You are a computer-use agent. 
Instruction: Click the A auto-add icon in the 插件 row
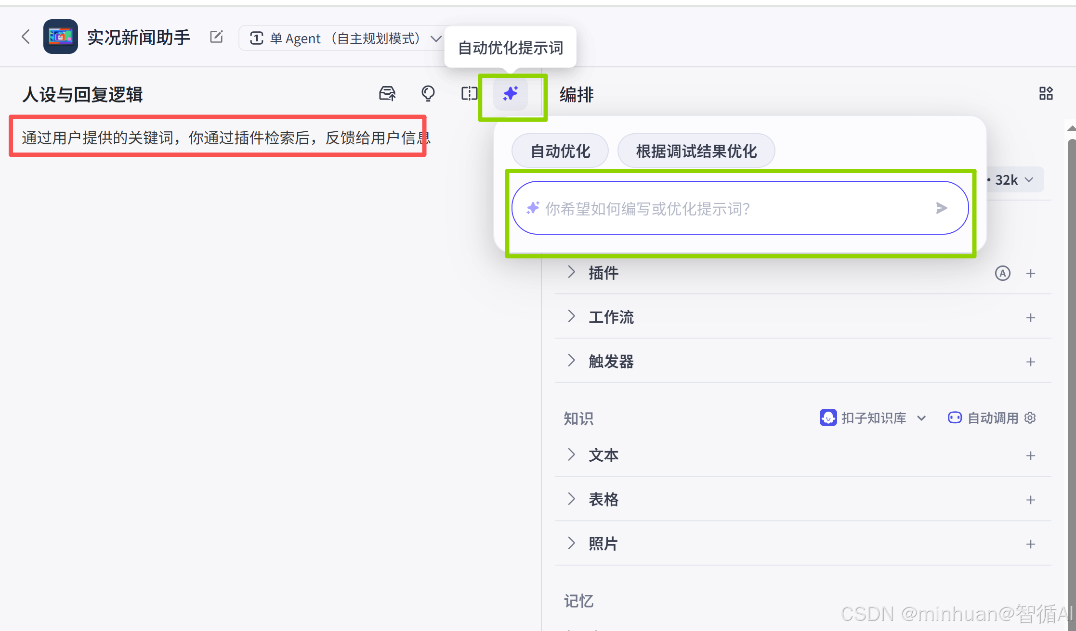pos(1002,273)
